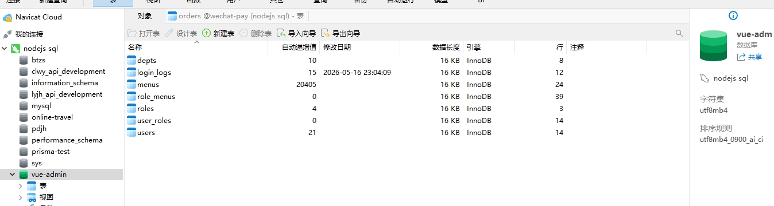Collapse the vue-admin database node
This screenshot has width=774, height=206.
[12, 175]
